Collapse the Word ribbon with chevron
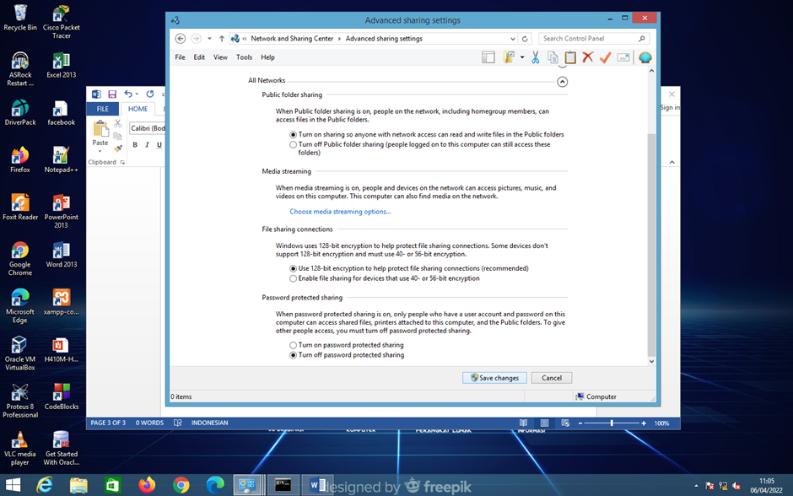Viewport: 793px width, 496px height. click(x=672, y=162)
